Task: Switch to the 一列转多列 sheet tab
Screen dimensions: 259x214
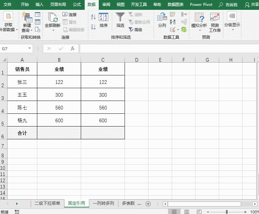Action: coord(103,204)
